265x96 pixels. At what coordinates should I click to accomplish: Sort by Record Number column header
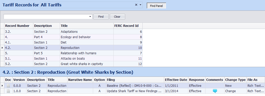pyautogui.click(x=19, y=26)
